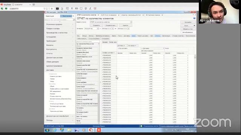Toggle the Гости field group filter
241x135 pixels.
point(120,36)
